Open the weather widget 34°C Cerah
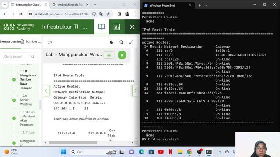Viewport: 280px width, 157px height. (11, 152)
